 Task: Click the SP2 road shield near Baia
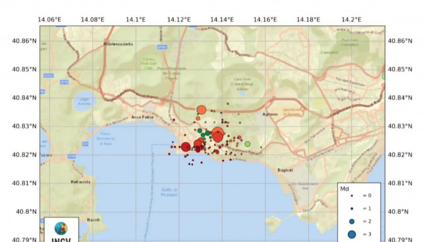85,144
